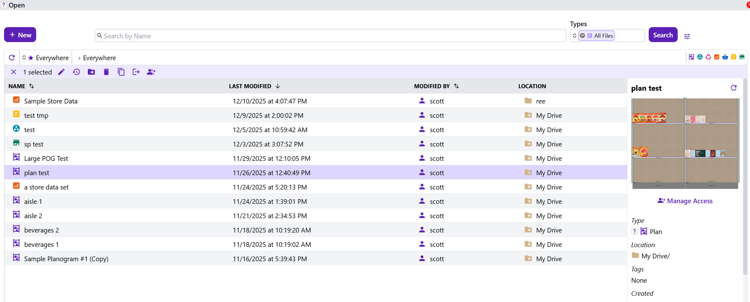Toggle the pink recycle file type filter
The width and height of the screenshot is (750, 302).
[708, 57]
